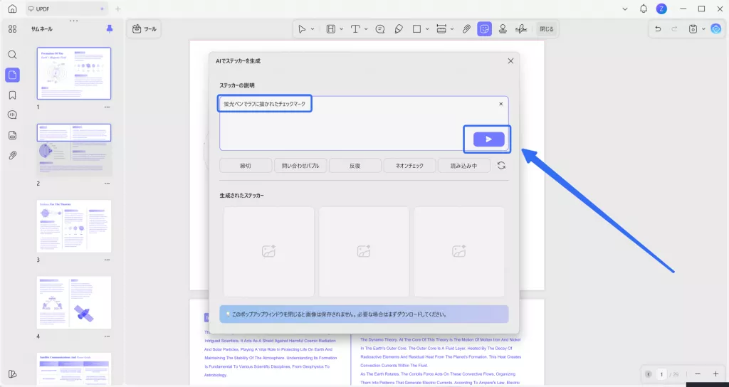The height and width of the screenshot is (387, 729).
Task: Expand the highlight tool dropdown arrow
Action: pyautogui.click(x=341, y=28)
